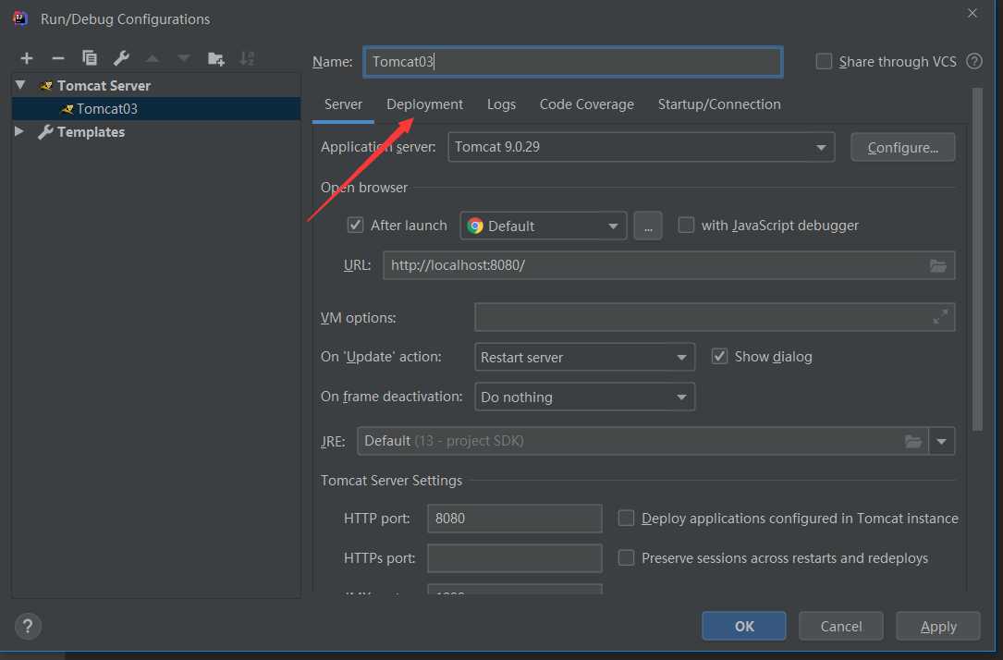
Task: Switch to the Deployment tab
Action: click(x=424, y=104)
